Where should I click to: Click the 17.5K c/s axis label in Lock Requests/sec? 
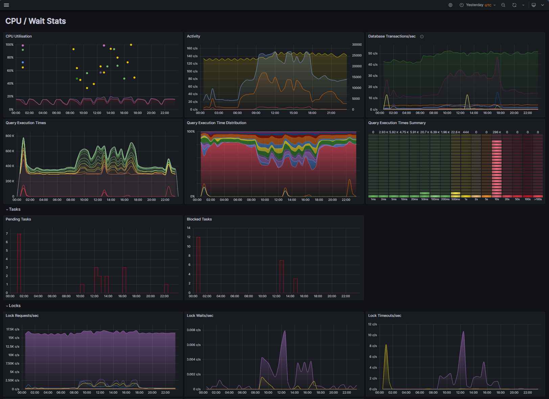pos(13,329)
